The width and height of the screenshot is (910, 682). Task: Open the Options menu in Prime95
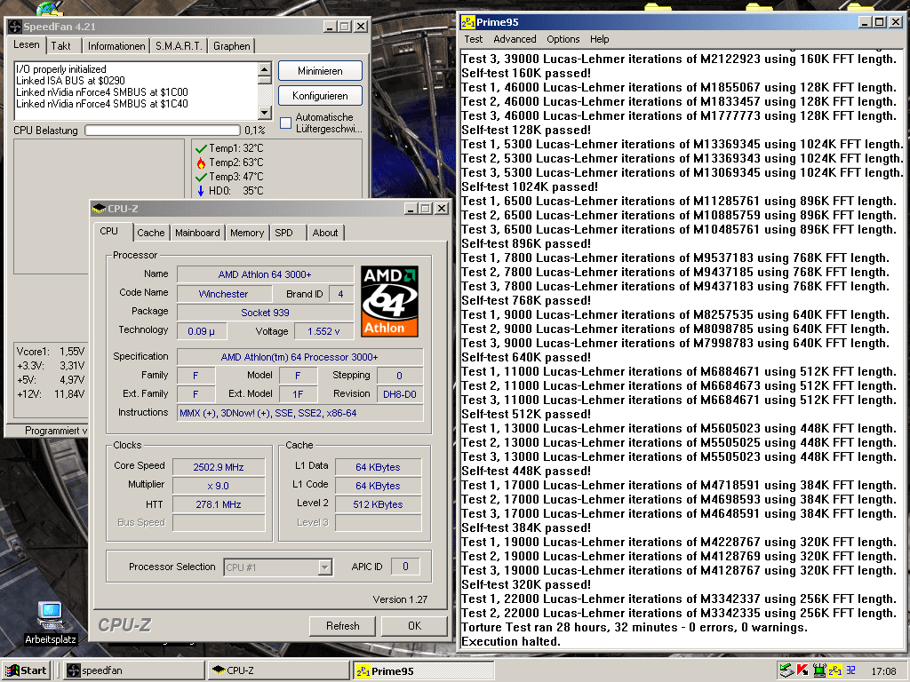click(x=563, y=39)
